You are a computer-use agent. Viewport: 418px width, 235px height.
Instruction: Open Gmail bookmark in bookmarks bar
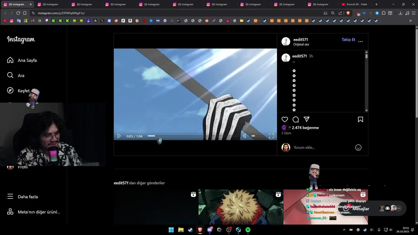[x=33, y=21]
